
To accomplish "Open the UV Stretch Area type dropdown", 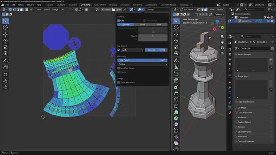I will 132,50.
